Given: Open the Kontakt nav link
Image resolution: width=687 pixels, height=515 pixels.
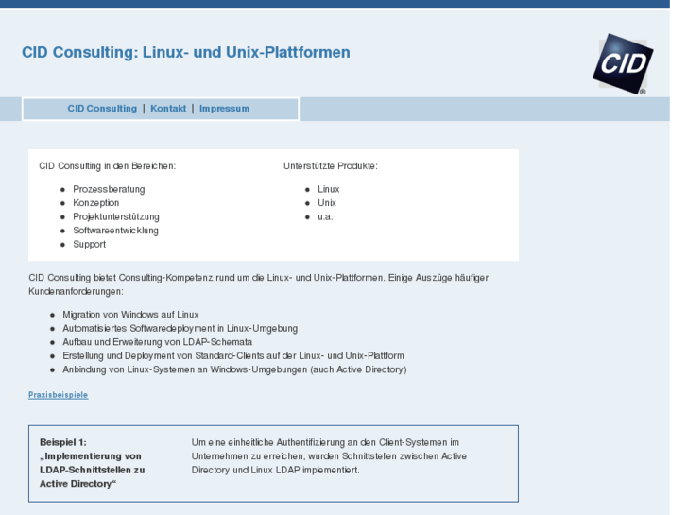Looking at the screenshot, I should click(x=168, y=109).
